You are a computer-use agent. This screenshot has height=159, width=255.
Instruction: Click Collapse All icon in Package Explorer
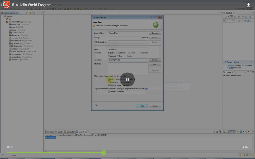(26, 13)
